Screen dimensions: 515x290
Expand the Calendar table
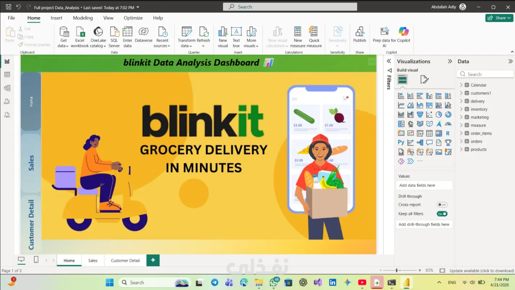pyautogui.click(x=461, y=85)
